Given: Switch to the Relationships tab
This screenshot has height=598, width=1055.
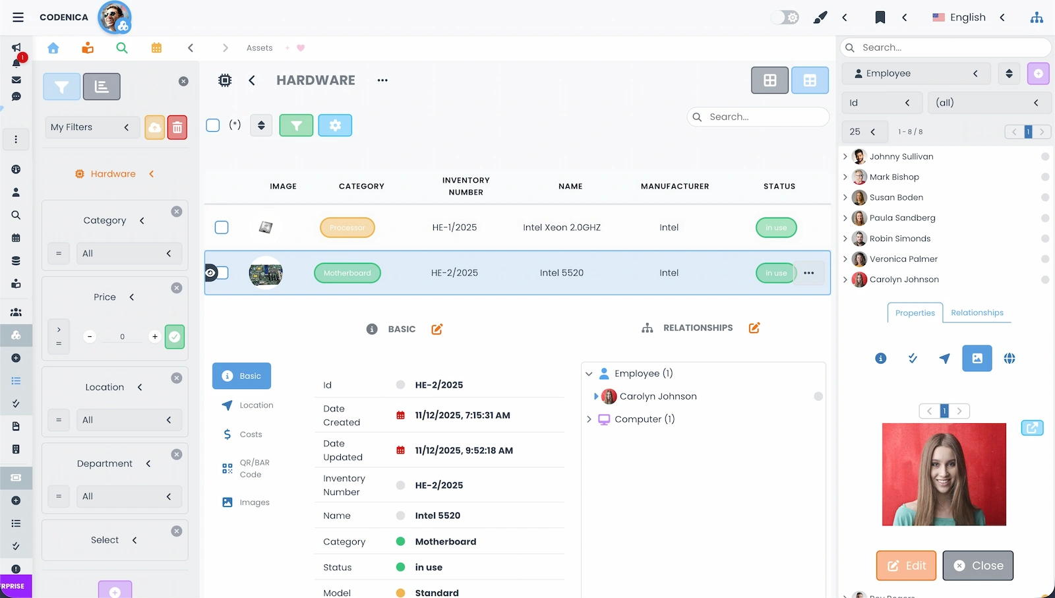Looking at the screenshot, I should [977, 313].
